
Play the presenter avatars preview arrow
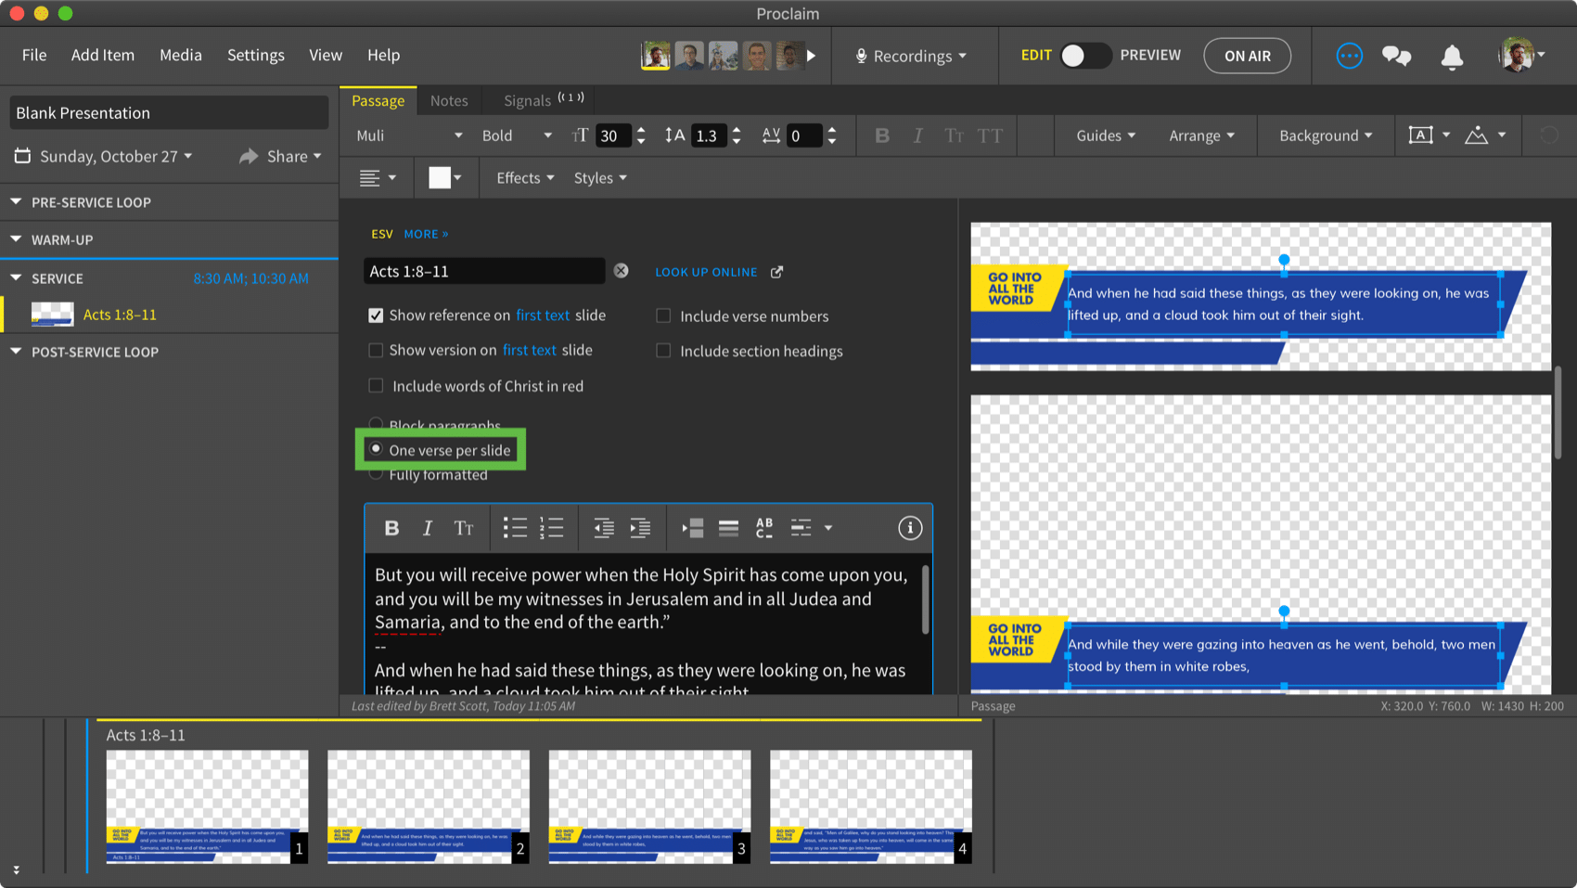click(x=812, y=56)
